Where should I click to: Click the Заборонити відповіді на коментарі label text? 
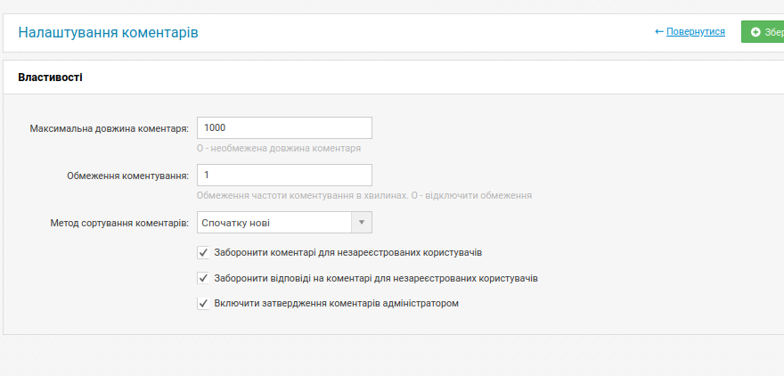click(376, 278)
